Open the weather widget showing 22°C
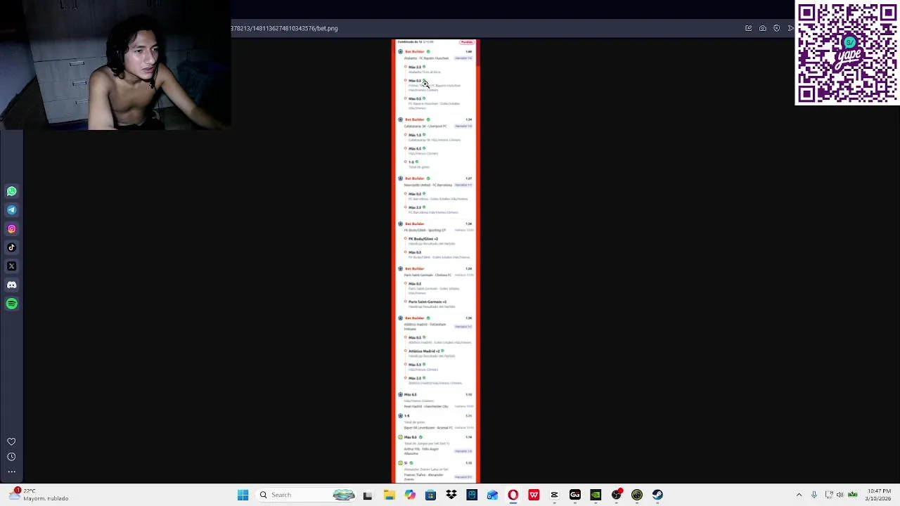The width and height of the screenshot is (900, 506). tap(40, 495)
